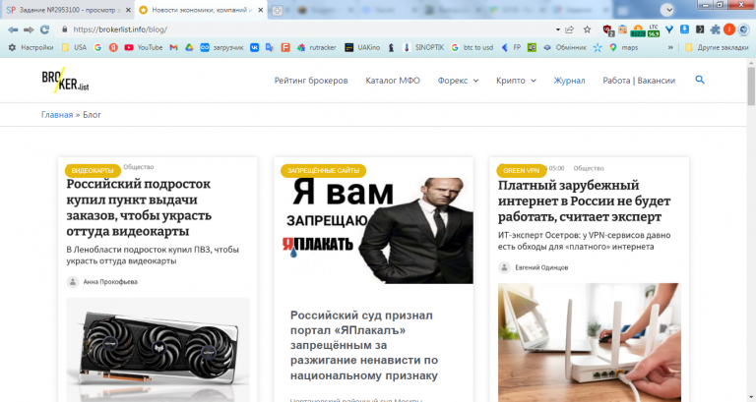Click the ВИДЕОКАРТЫ tag badge
The height and width of the screenshot is (402, 756).
tap(93, 170)
